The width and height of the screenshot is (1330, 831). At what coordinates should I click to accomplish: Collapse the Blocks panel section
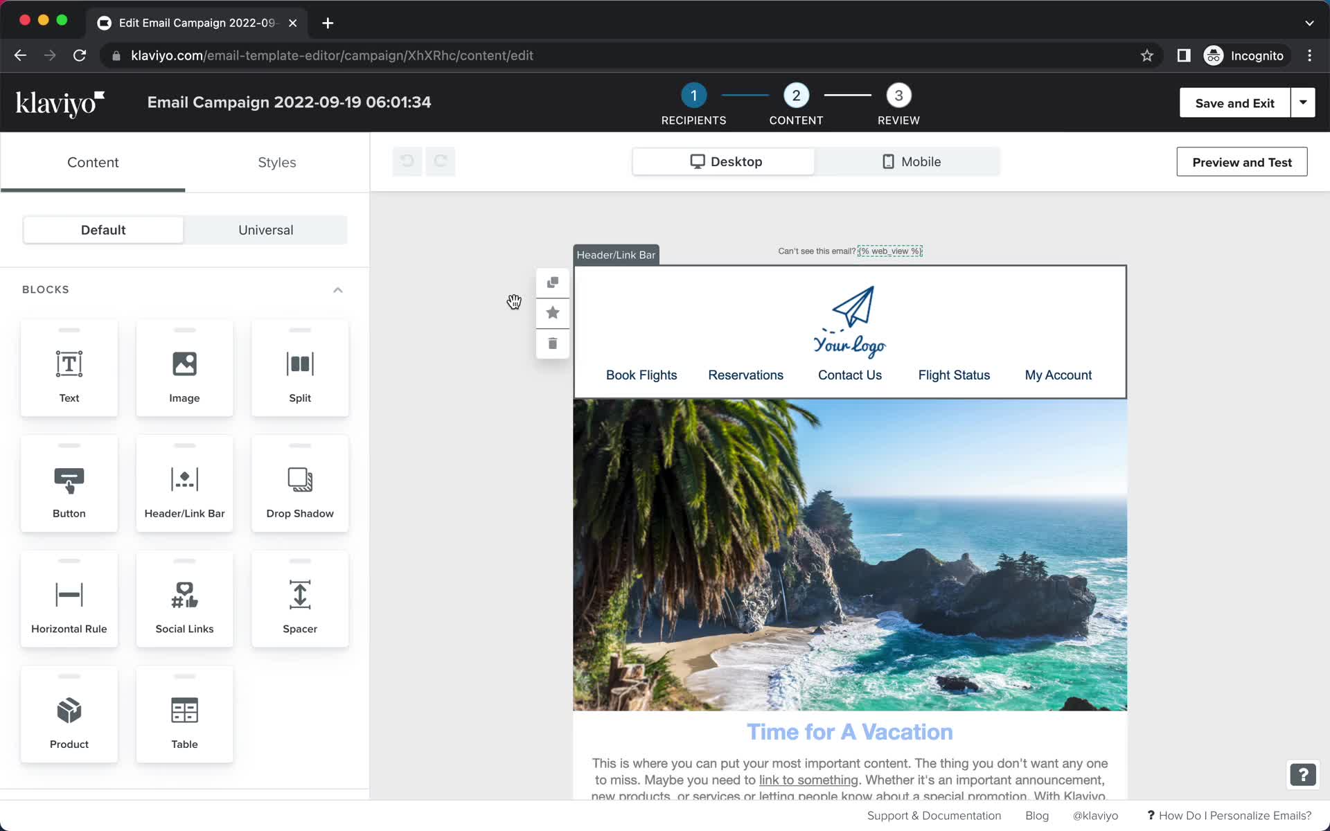click(x=337, y=290)
